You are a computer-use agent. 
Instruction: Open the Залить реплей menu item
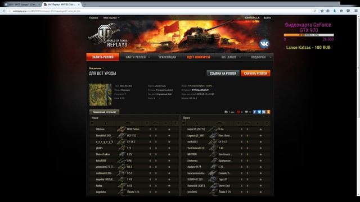(103, 57)
